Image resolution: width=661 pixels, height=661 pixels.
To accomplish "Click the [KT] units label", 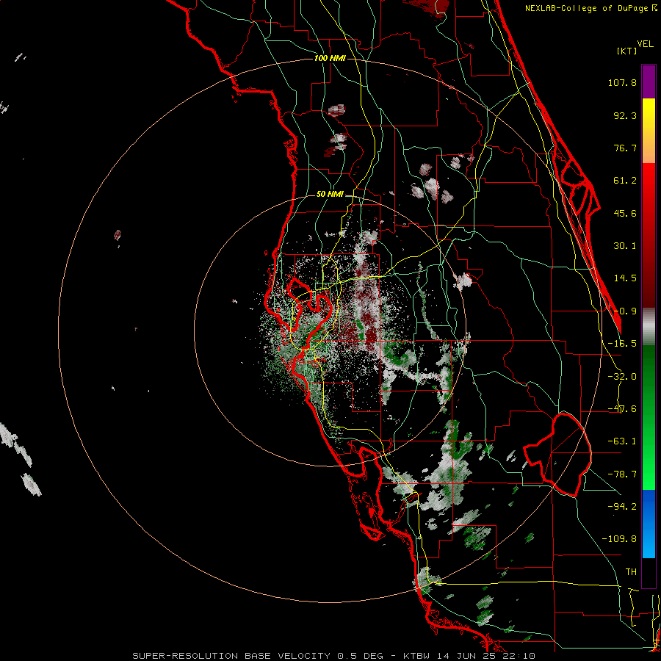I will 627,51.
